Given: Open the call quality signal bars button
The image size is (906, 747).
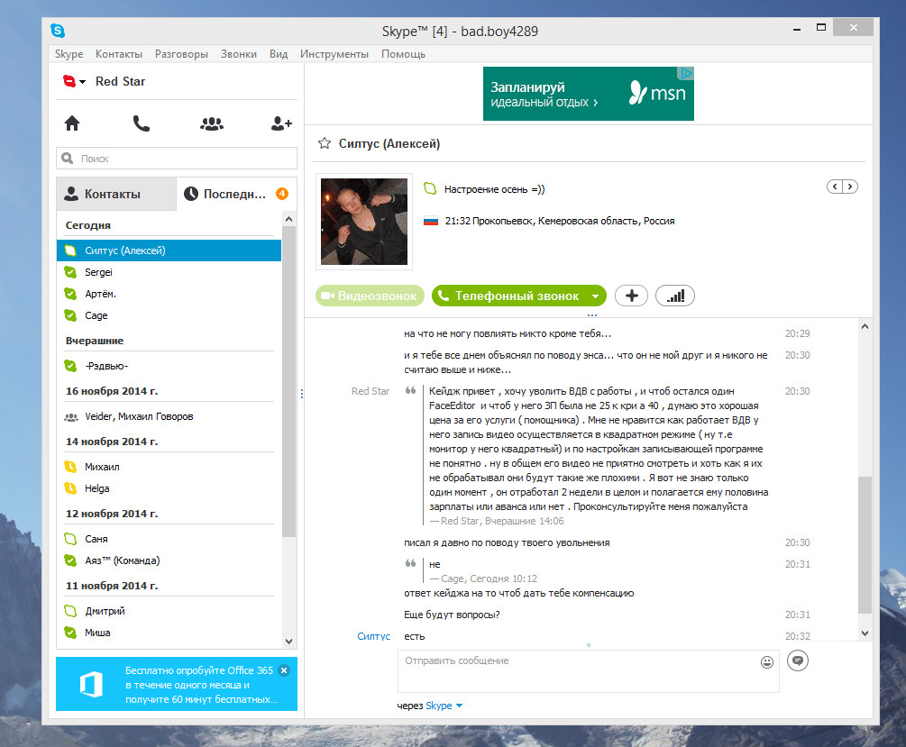Looking at the screenshot, I should click(675, 296).
